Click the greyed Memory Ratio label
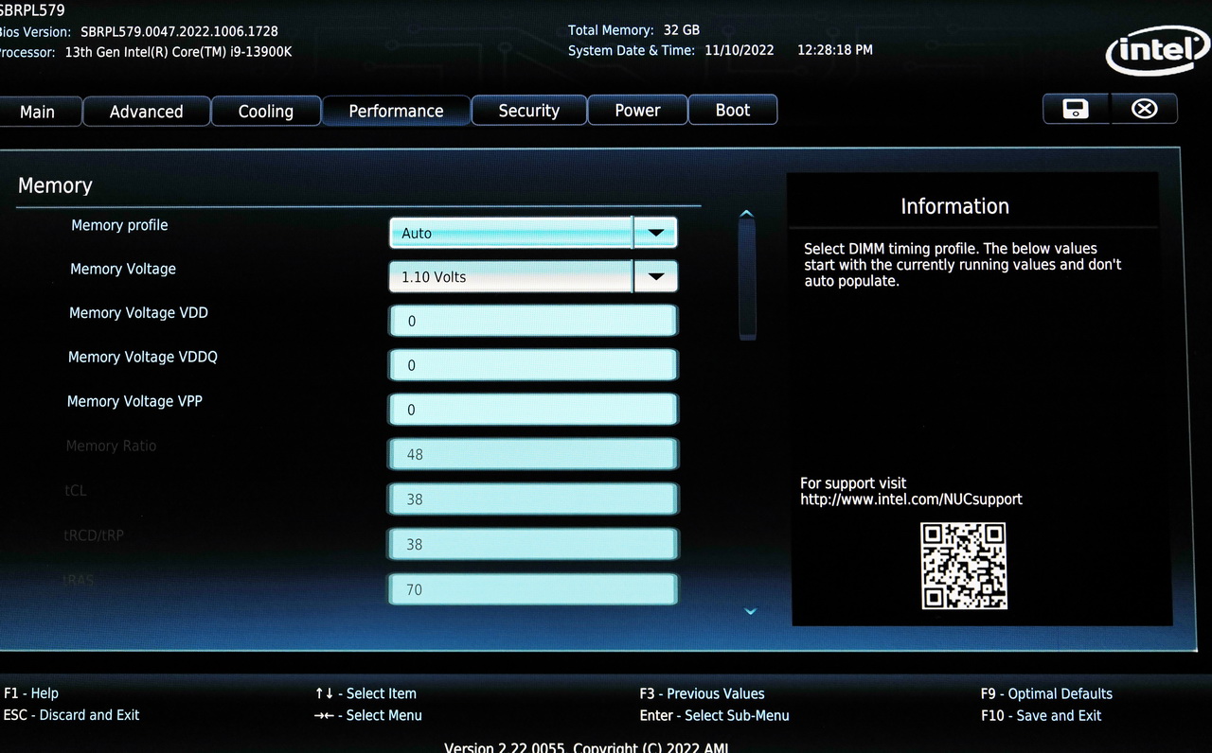The width and height of the screenshot is (1212, 753). coord(111,446)
